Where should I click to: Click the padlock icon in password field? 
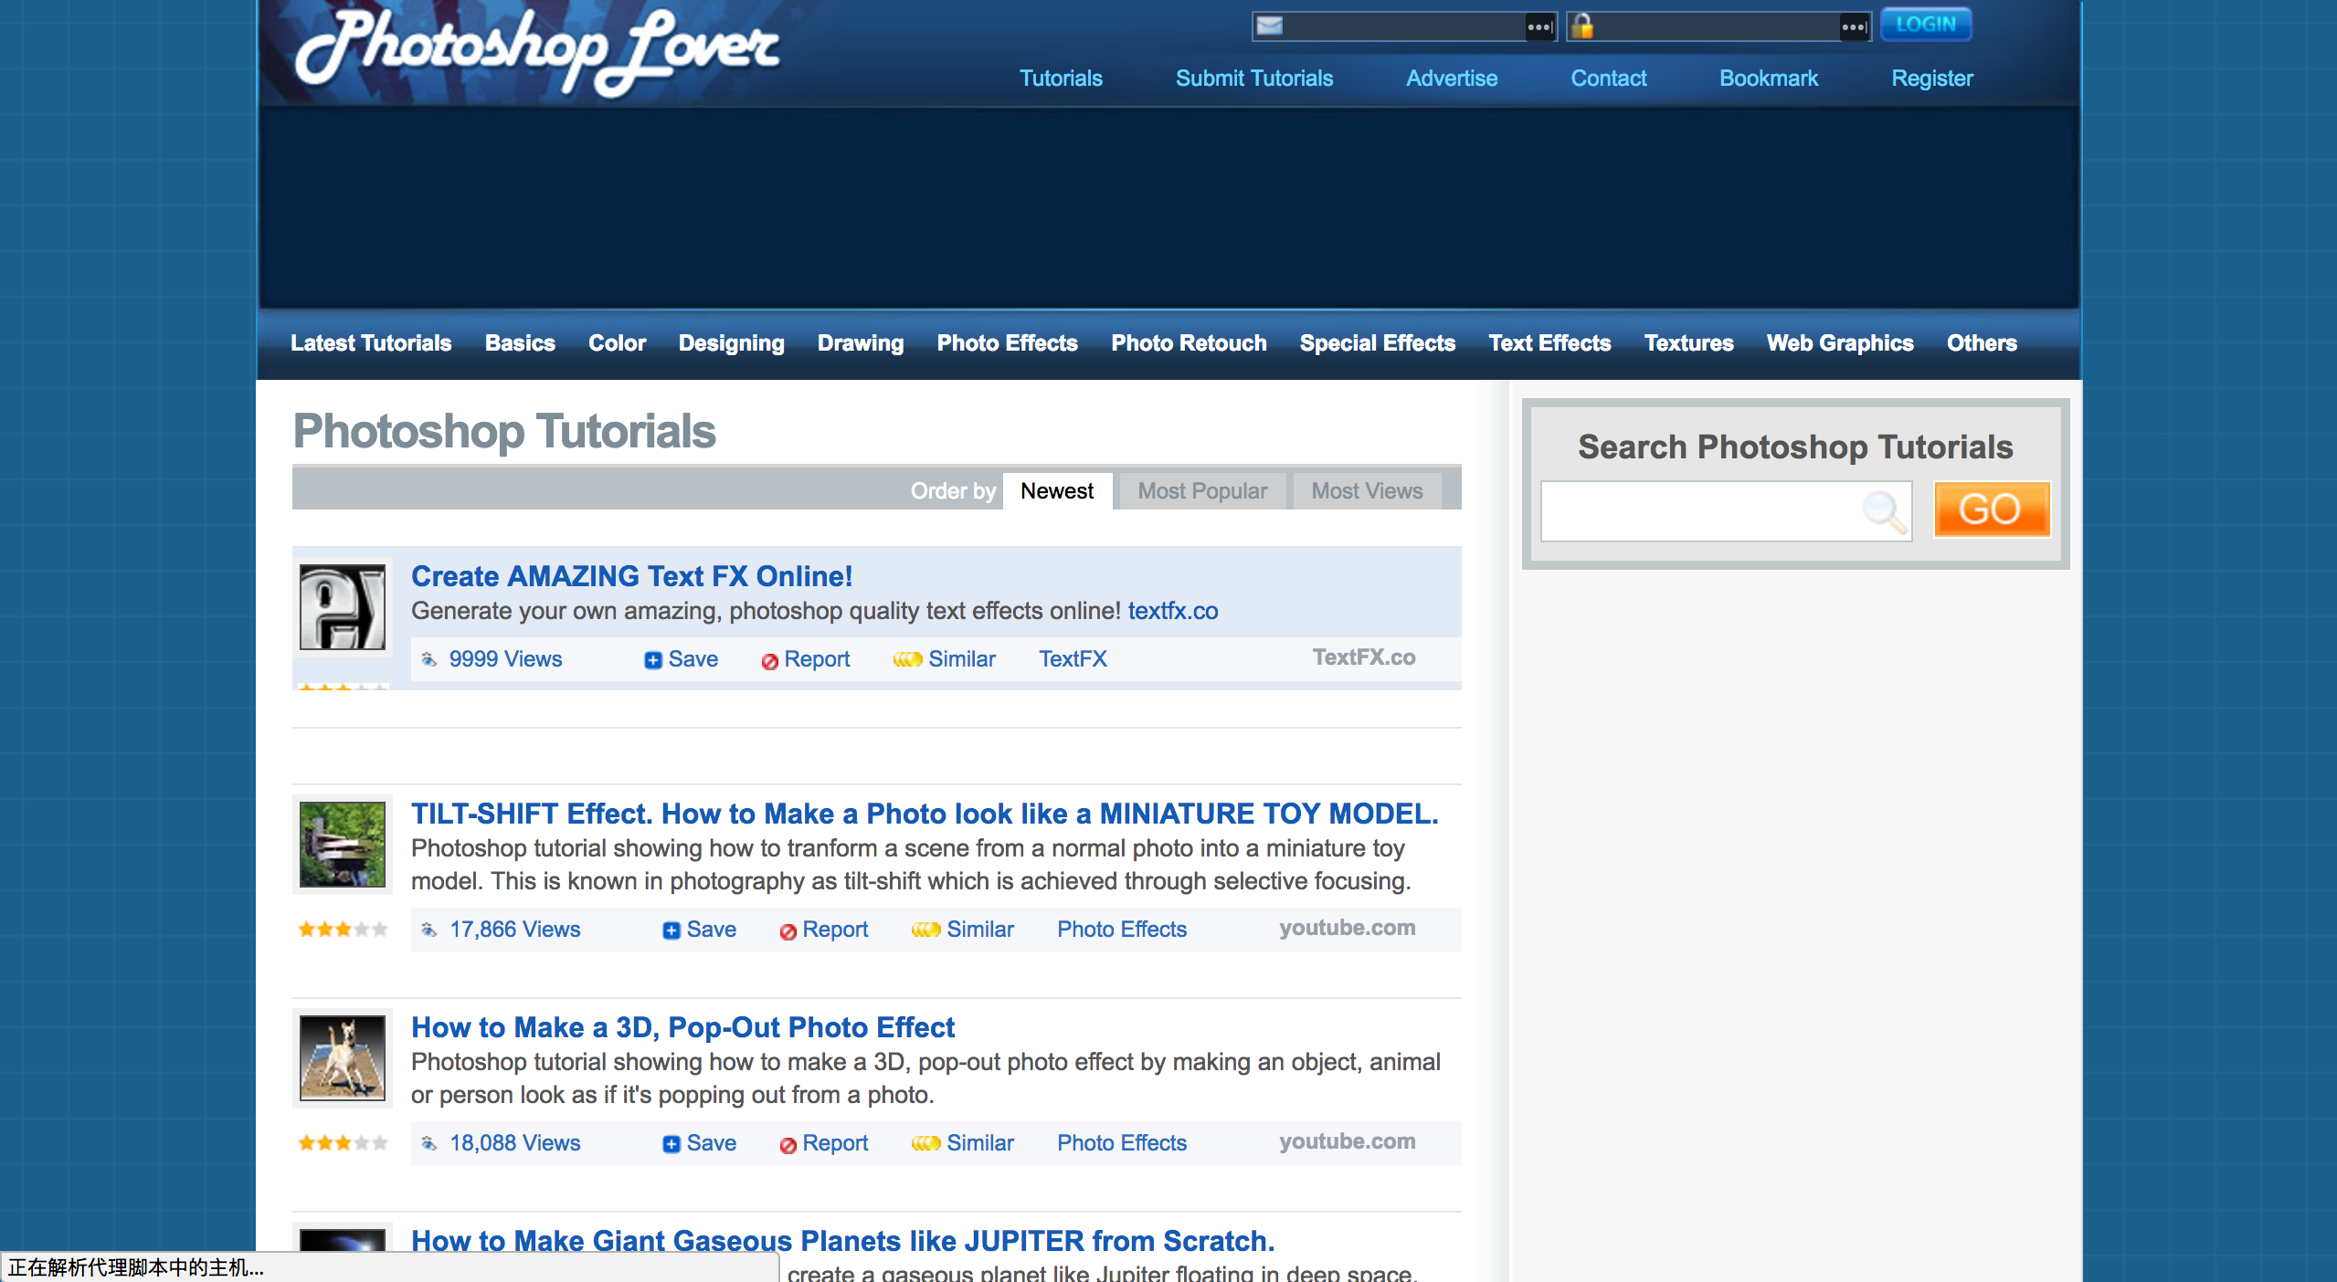click(1582, 26)
